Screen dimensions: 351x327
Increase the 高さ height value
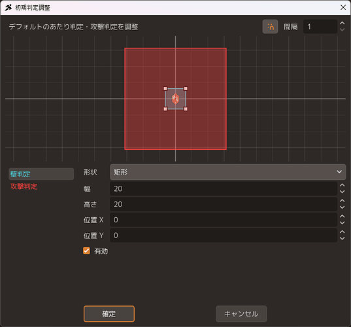342,201
